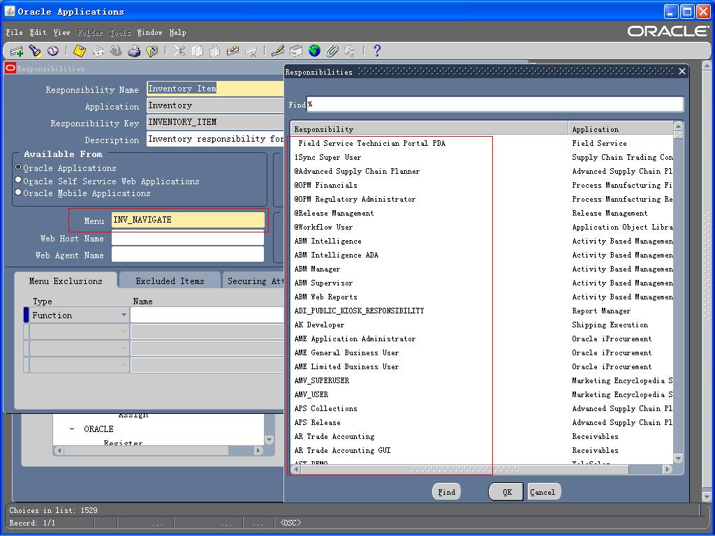Click the Application column header
Screen dimensions: 715x536
621,129
